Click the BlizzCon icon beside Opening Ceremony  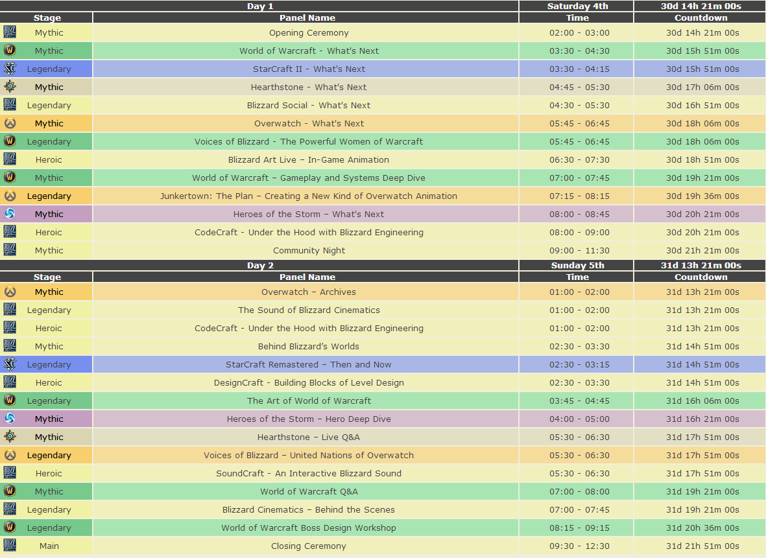pos(10,32)
